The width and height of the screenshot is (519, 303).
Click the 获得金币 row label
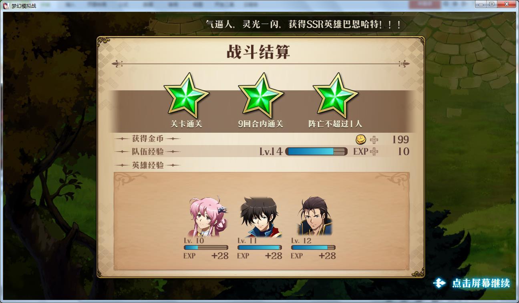[x=148, y=139]
